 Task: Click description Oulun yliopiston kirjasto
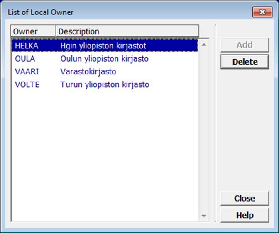105,59
